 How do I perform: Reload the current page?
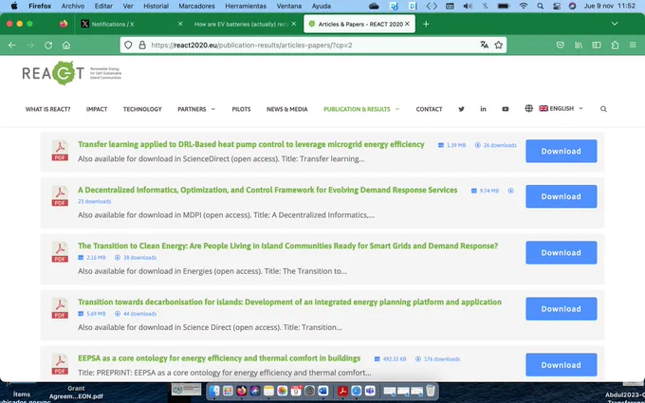[48, 46]
